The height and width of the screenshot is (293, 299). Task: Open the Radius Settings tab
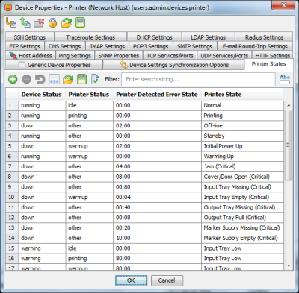(x=264, y=37)
